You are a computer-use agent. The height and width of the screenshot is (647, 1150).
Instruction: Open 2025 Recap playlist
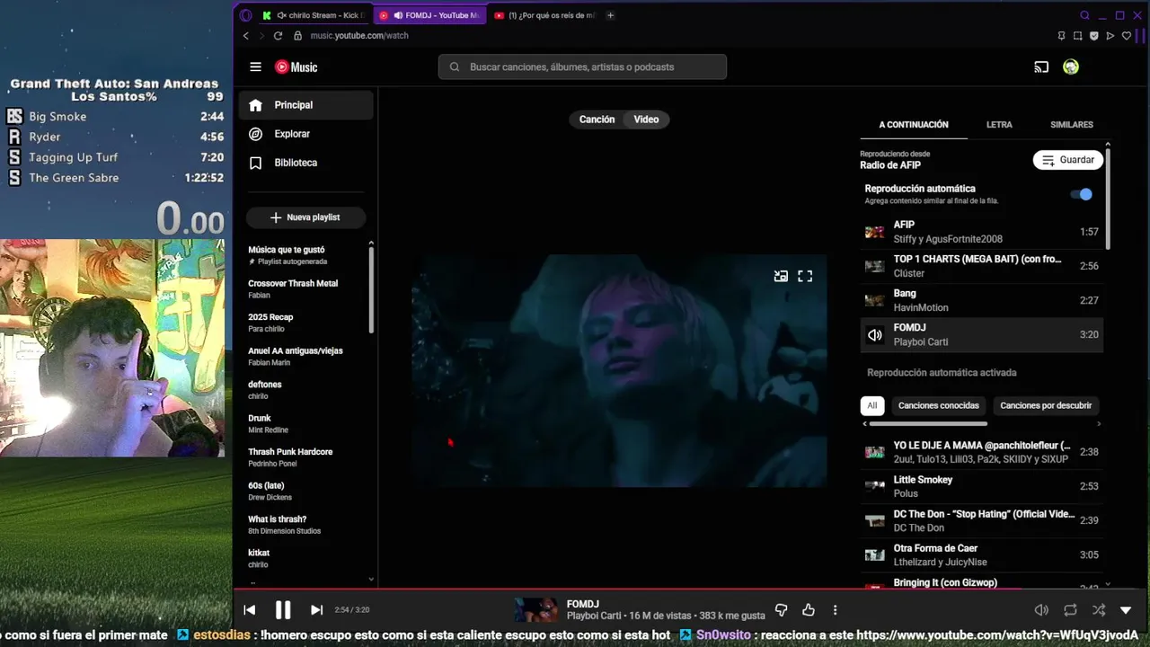point(305,323)
